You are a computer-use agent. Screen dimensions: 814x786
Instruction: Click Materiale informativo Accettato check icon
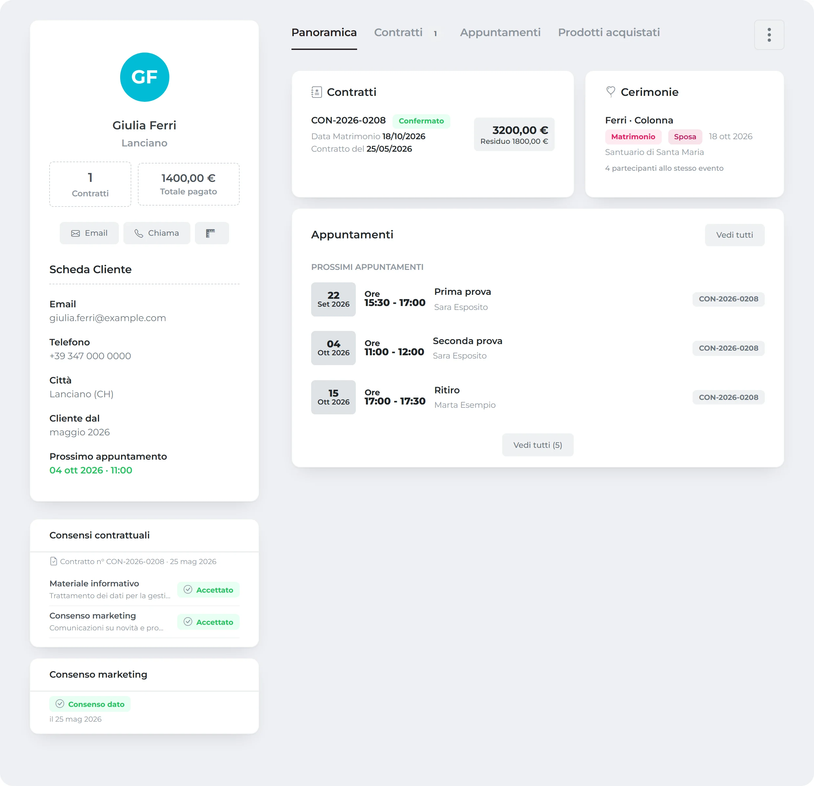tap(188, 590)
